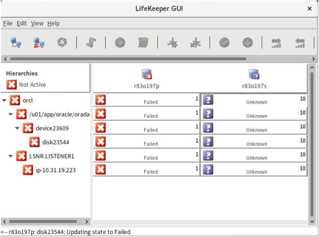Click the Failed status icon in ip-10.31.19.223 row
This screenshot has height=237, width=319.
tap(100, 170)
